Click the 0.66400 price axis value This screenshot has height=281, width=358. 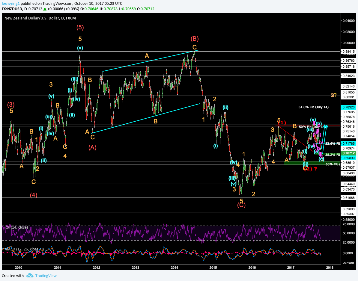tap(349, 173)
